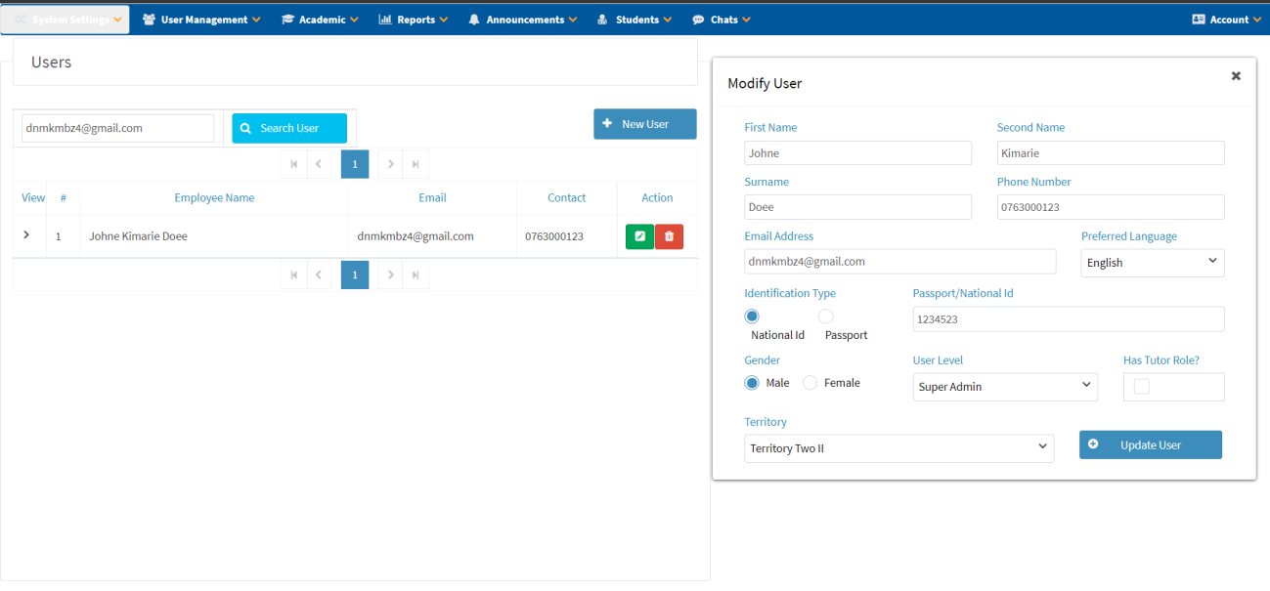Click previous page arrow in bottom pagination
Image resolution: width=1270 pixels, height=591 pixels.
pos(319,275)
